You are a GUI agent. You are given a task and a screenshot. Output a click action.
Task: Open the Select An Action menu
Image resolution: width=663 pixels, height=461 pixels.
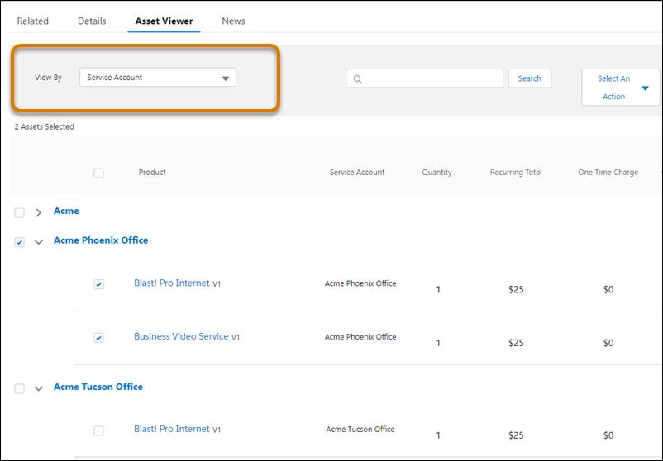[620, 88]
